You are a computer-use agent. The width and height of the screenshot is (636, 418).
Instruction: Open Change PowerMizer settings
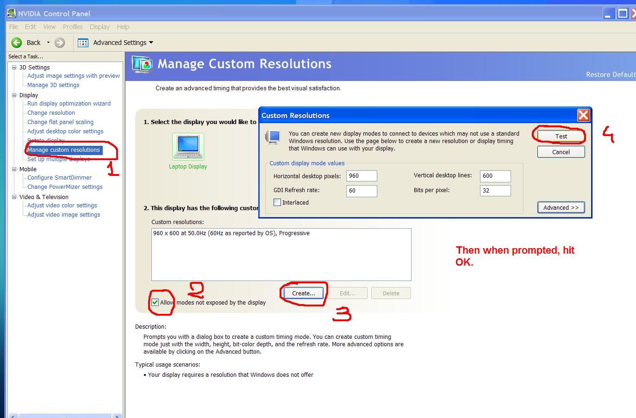pos(65,187)
